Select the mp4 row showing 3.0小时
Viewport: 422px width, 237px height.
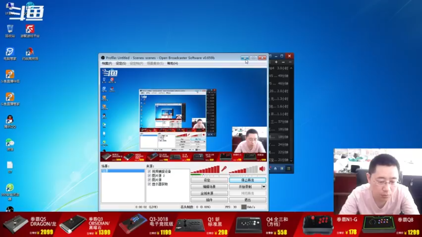click(x=279, y=68)
